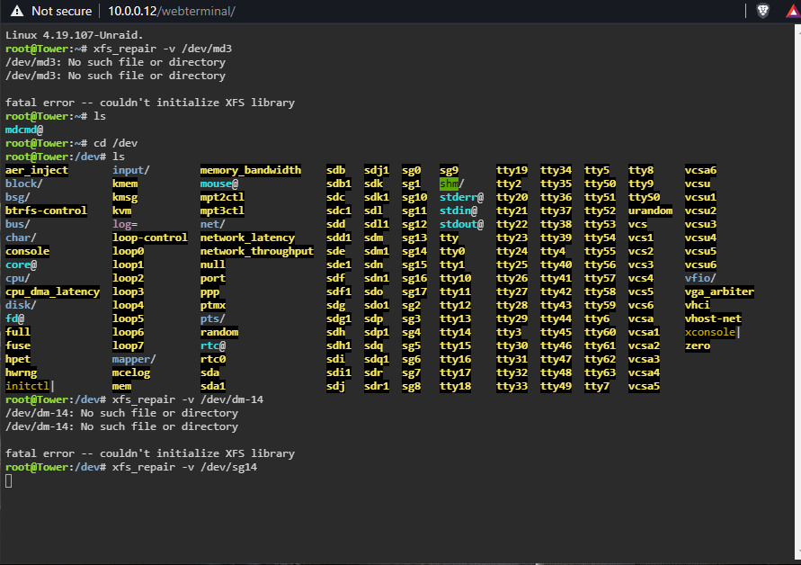Click the "sdr1" device entry
The height and width of the screenshot is (565, 801).
tap(377, 386)
